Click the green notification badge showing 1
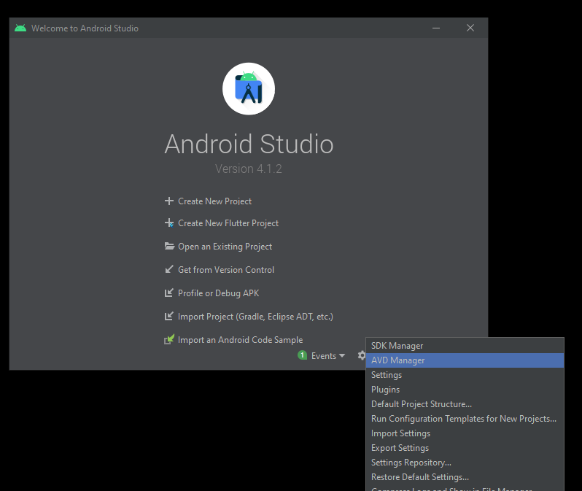582x491 pixels. click(302, 355)
